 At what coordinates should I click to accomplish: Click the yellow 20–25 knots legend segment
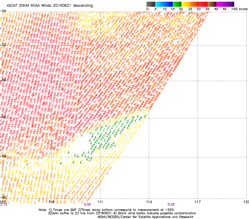point(186,4)
